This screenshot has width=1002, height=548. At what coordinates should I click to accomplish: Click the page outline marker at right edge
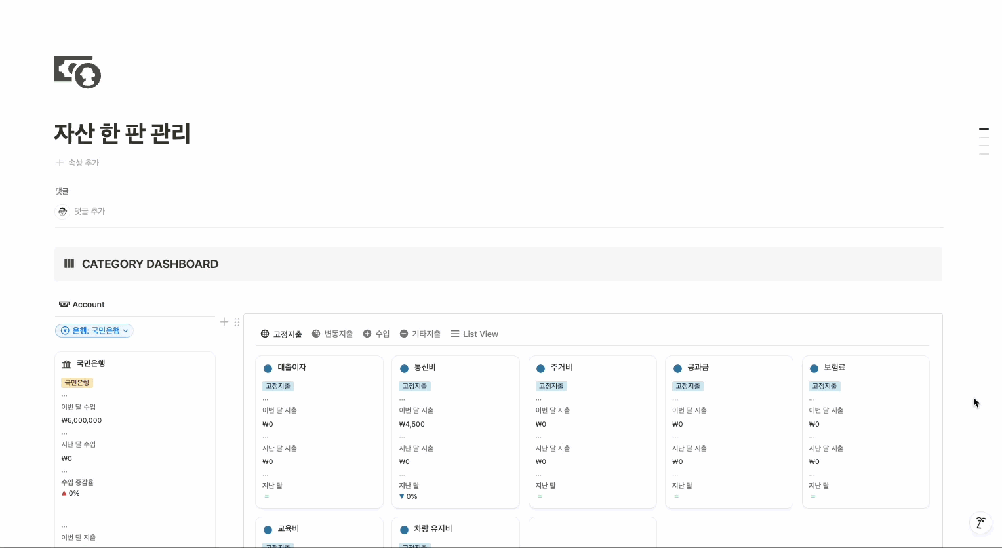point(984,130)
